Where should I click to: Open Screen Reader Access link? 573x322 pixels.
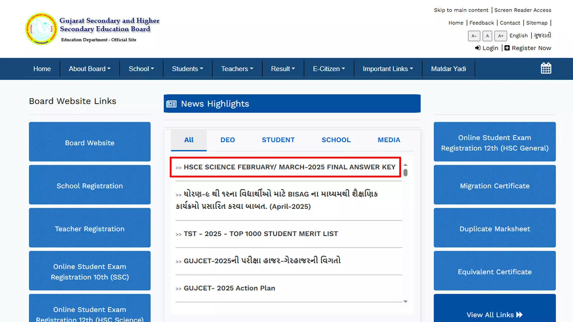point(523,10)
